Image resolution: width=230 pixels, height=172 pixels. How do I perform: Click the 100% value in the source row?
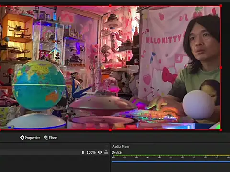(x=91, y=152)
